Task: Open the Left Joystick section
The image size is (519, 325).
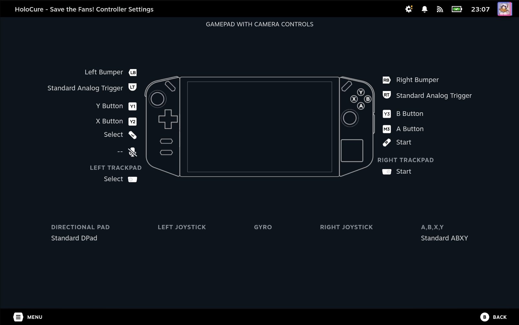Action: [182, 227]
